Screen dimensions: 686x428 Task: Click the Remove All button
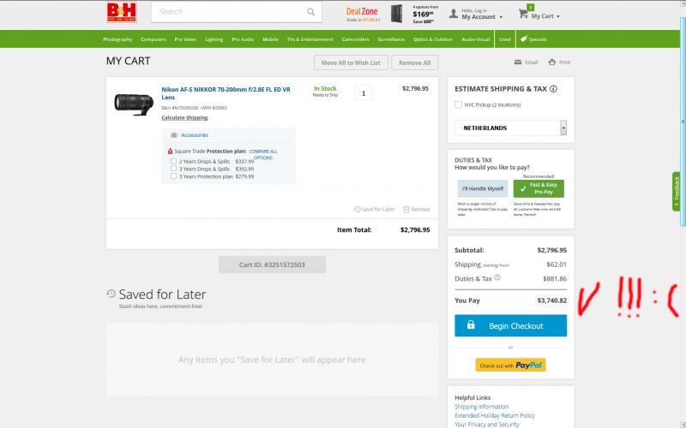click(x=415, y=62)
